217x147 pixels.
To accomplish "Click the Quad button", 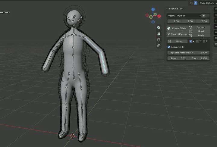I will 199,31.
